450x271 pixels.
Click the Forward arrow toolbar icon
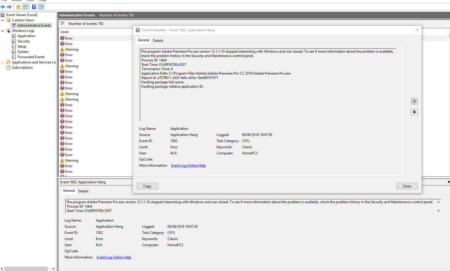click(9, 7)
